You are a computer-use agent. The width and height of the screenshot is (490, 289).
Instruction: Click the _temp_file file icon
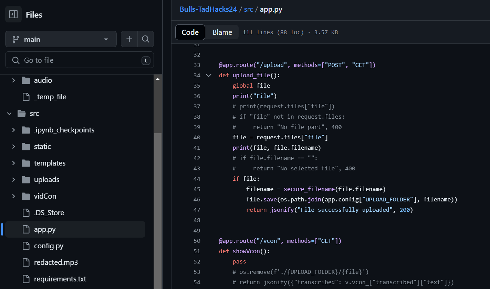(x=26, y=97)
